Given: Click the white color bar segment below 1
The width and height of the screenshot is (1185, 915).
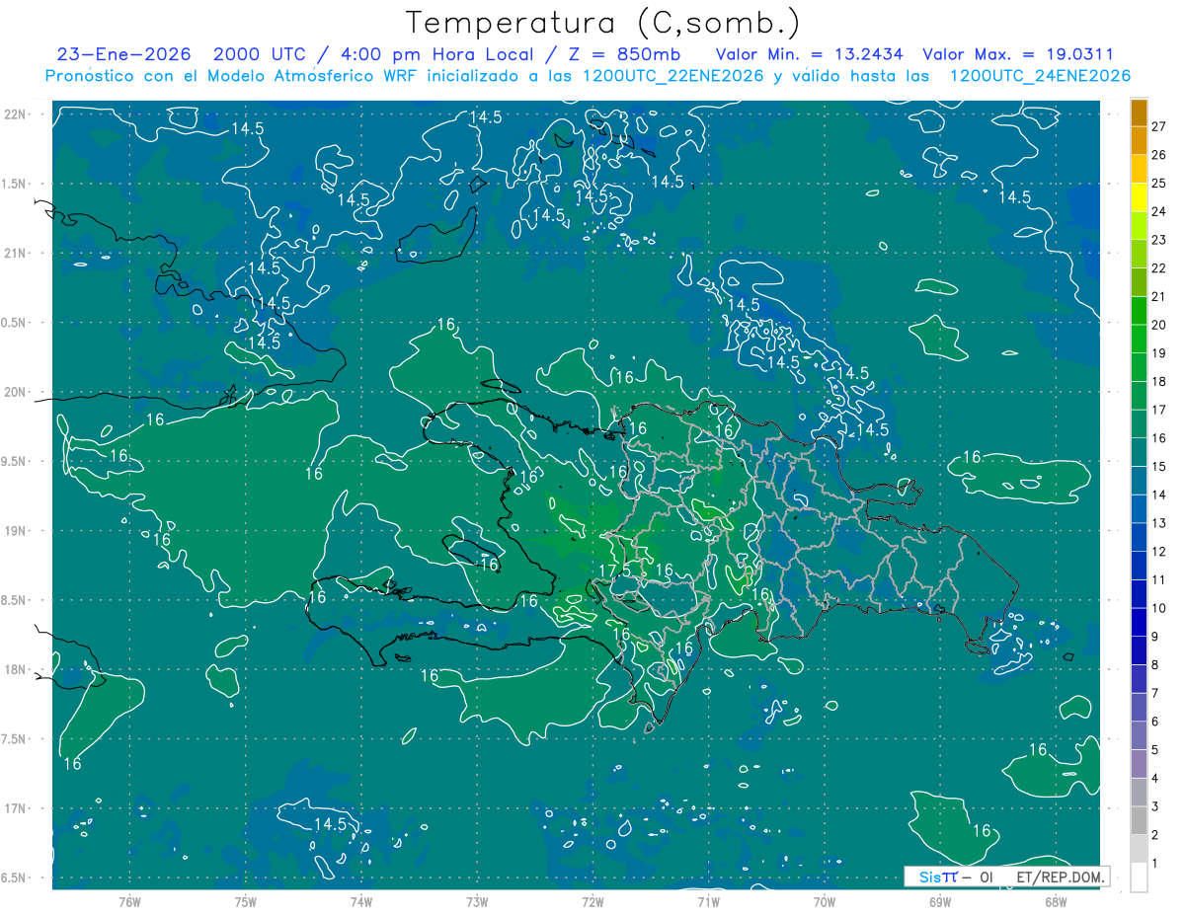Looking at the screenshot, I should coord(1139,877).
